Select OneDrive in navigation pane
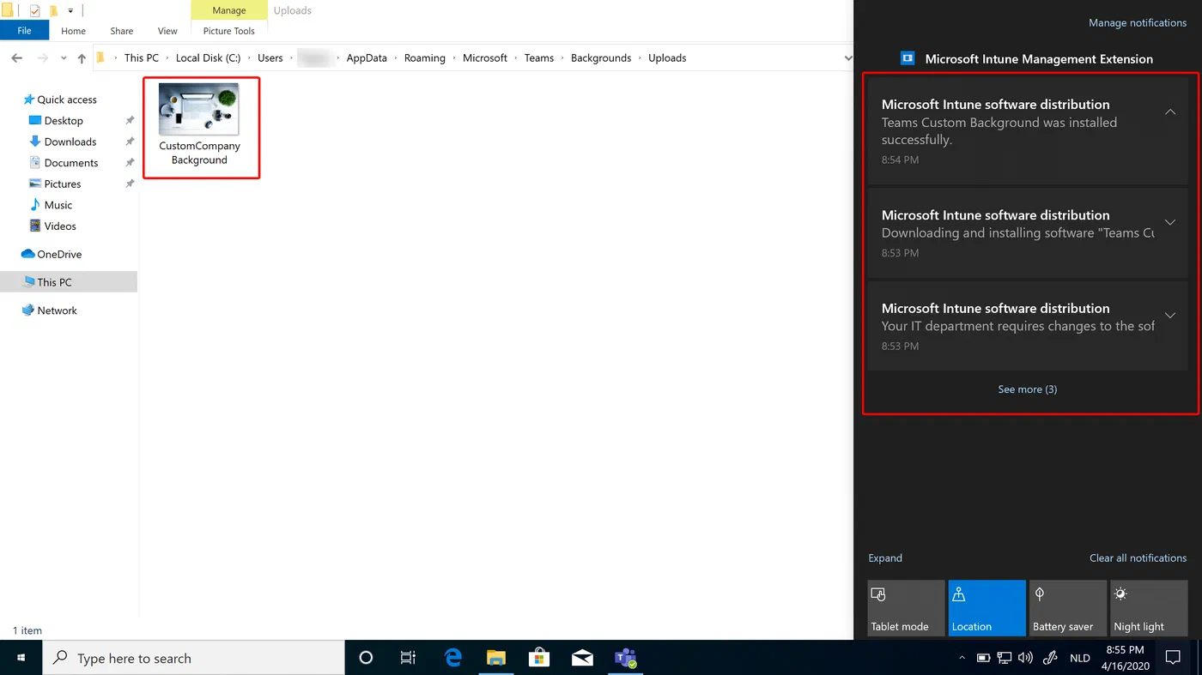This screenshot has width=1202, height=675. [59, 255]
